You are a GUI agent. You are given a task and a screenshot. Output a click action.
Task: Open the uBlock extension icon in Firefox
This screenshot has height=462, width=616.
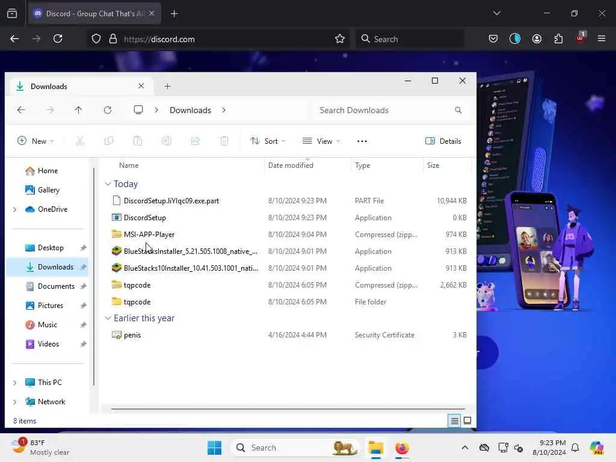581,38
